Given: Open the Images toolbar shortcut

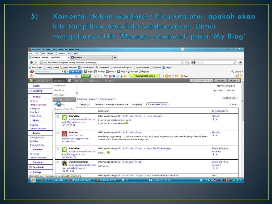Looking at the screenshot, I should pyautogui.click(x=89, y=72).
